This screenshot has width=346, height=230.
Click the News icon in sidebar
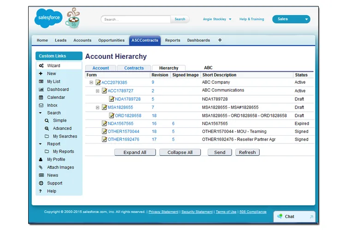[41, 175]
